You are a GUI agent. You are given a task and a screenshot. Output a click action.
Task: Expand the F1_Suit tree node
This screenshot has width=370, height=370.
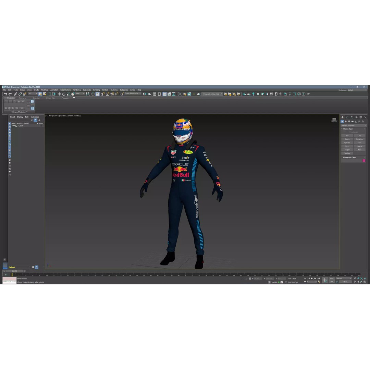[x=12, y=126]
